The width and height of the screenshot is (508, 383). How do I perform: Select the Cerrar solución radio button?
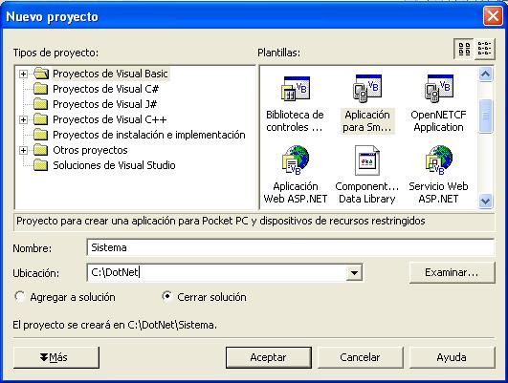point(166,296)
